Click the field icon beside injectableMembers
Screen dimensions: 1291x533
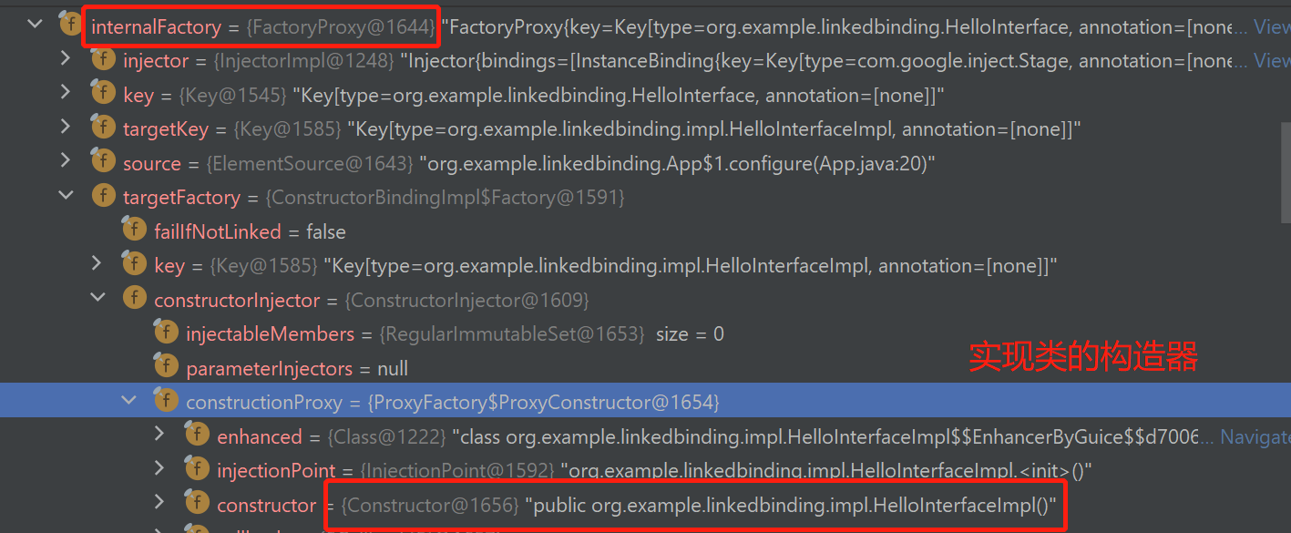click(166, 333)
